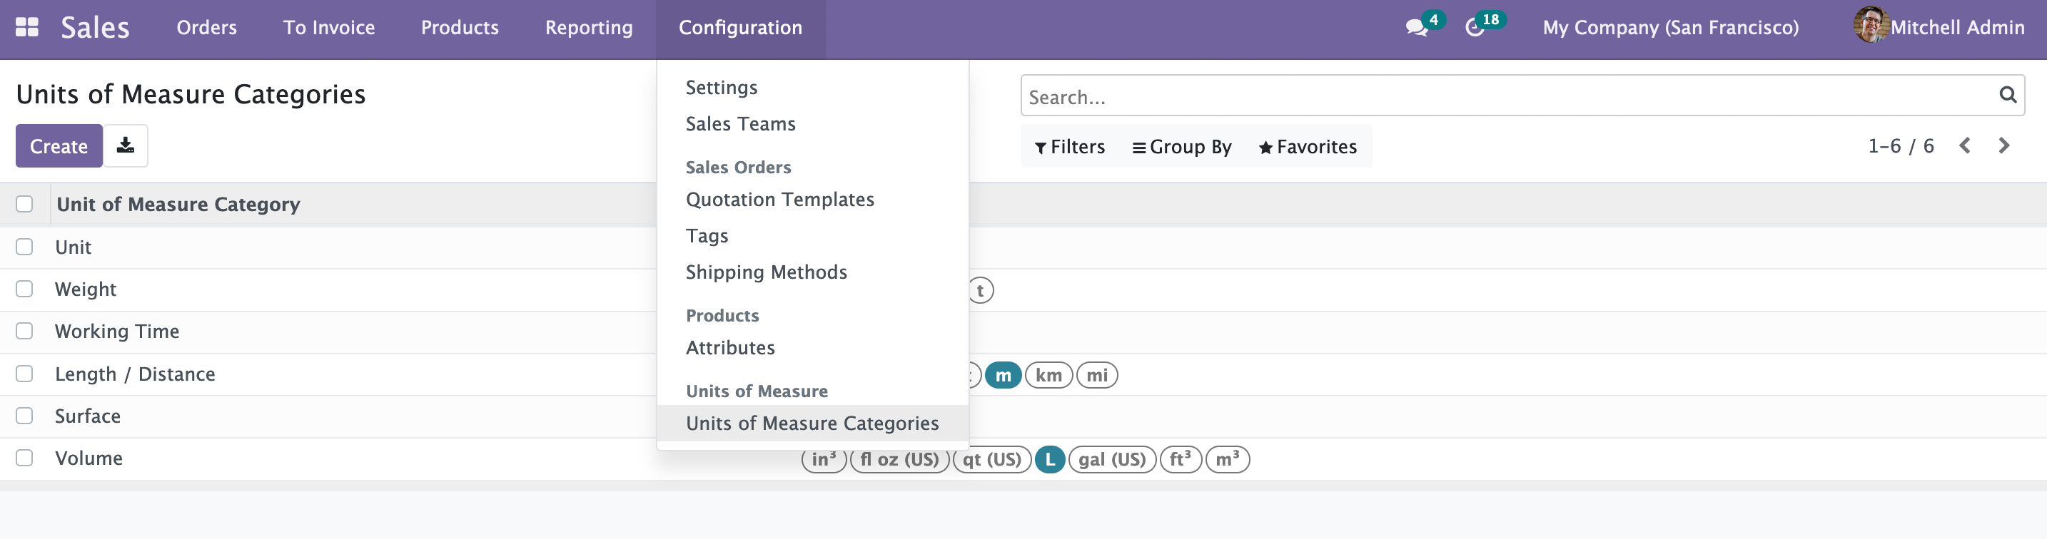Open the My Company (San Francisco) switcher
The width and height of the screenshot is (2047, 539).
[1670, 28]
